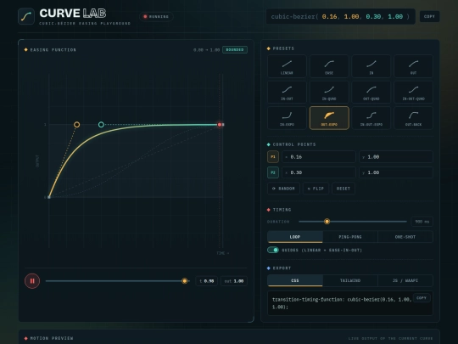Image resolution: width=458 pixels, height=344 pixels.
Task: Click the cubic-bezier formula display in header
Action: coord(341,16)
